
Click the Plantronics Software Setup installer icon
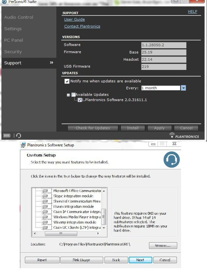(x=23, y=145)
